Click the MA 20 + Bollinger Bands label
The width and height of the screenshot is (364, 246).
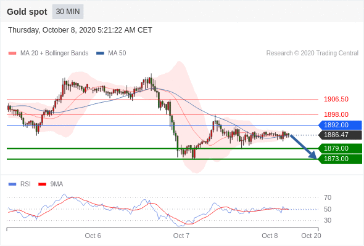pos(54,54)
